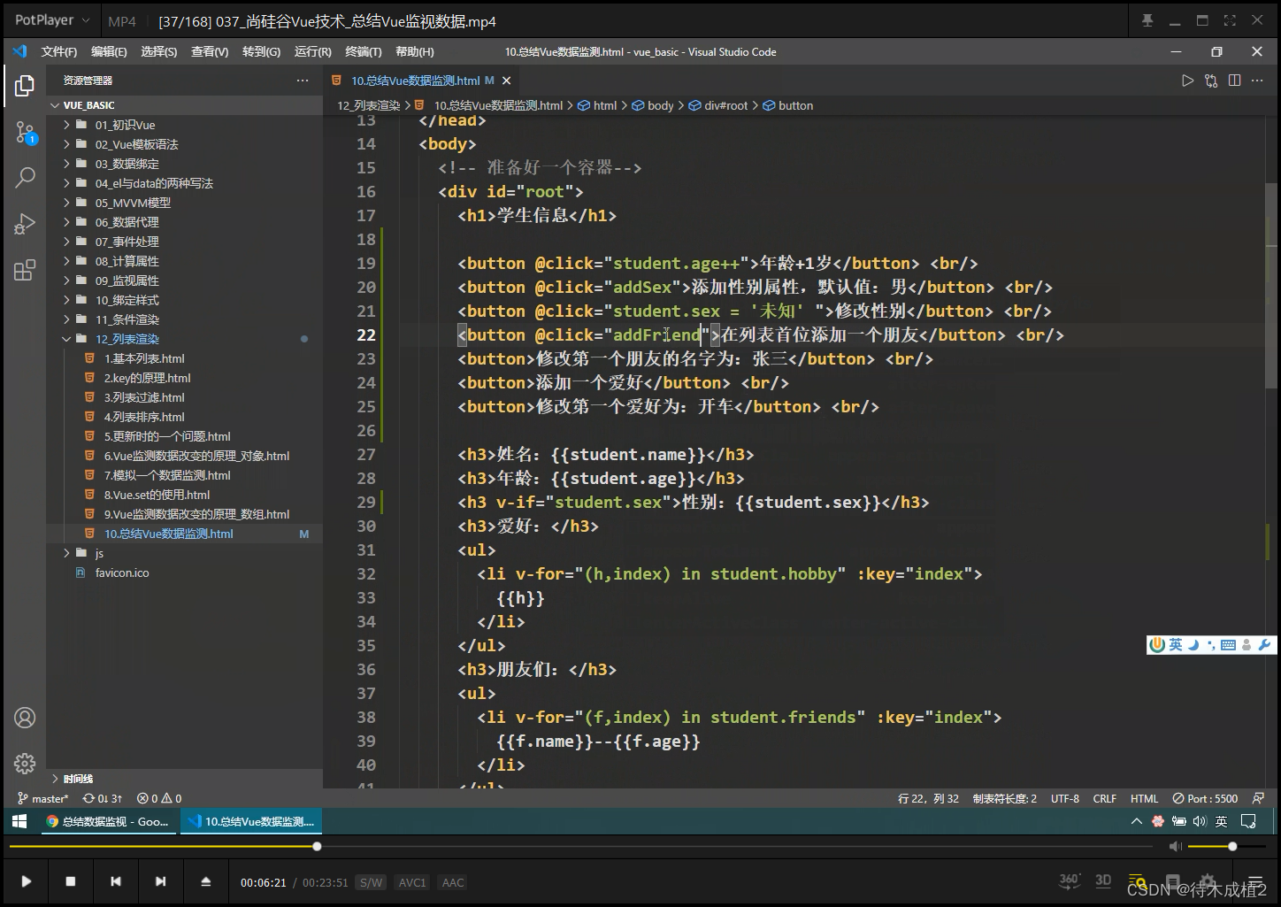Open the Source Control view
This screenshot has height=907, width=1281.
coord(25,134)
